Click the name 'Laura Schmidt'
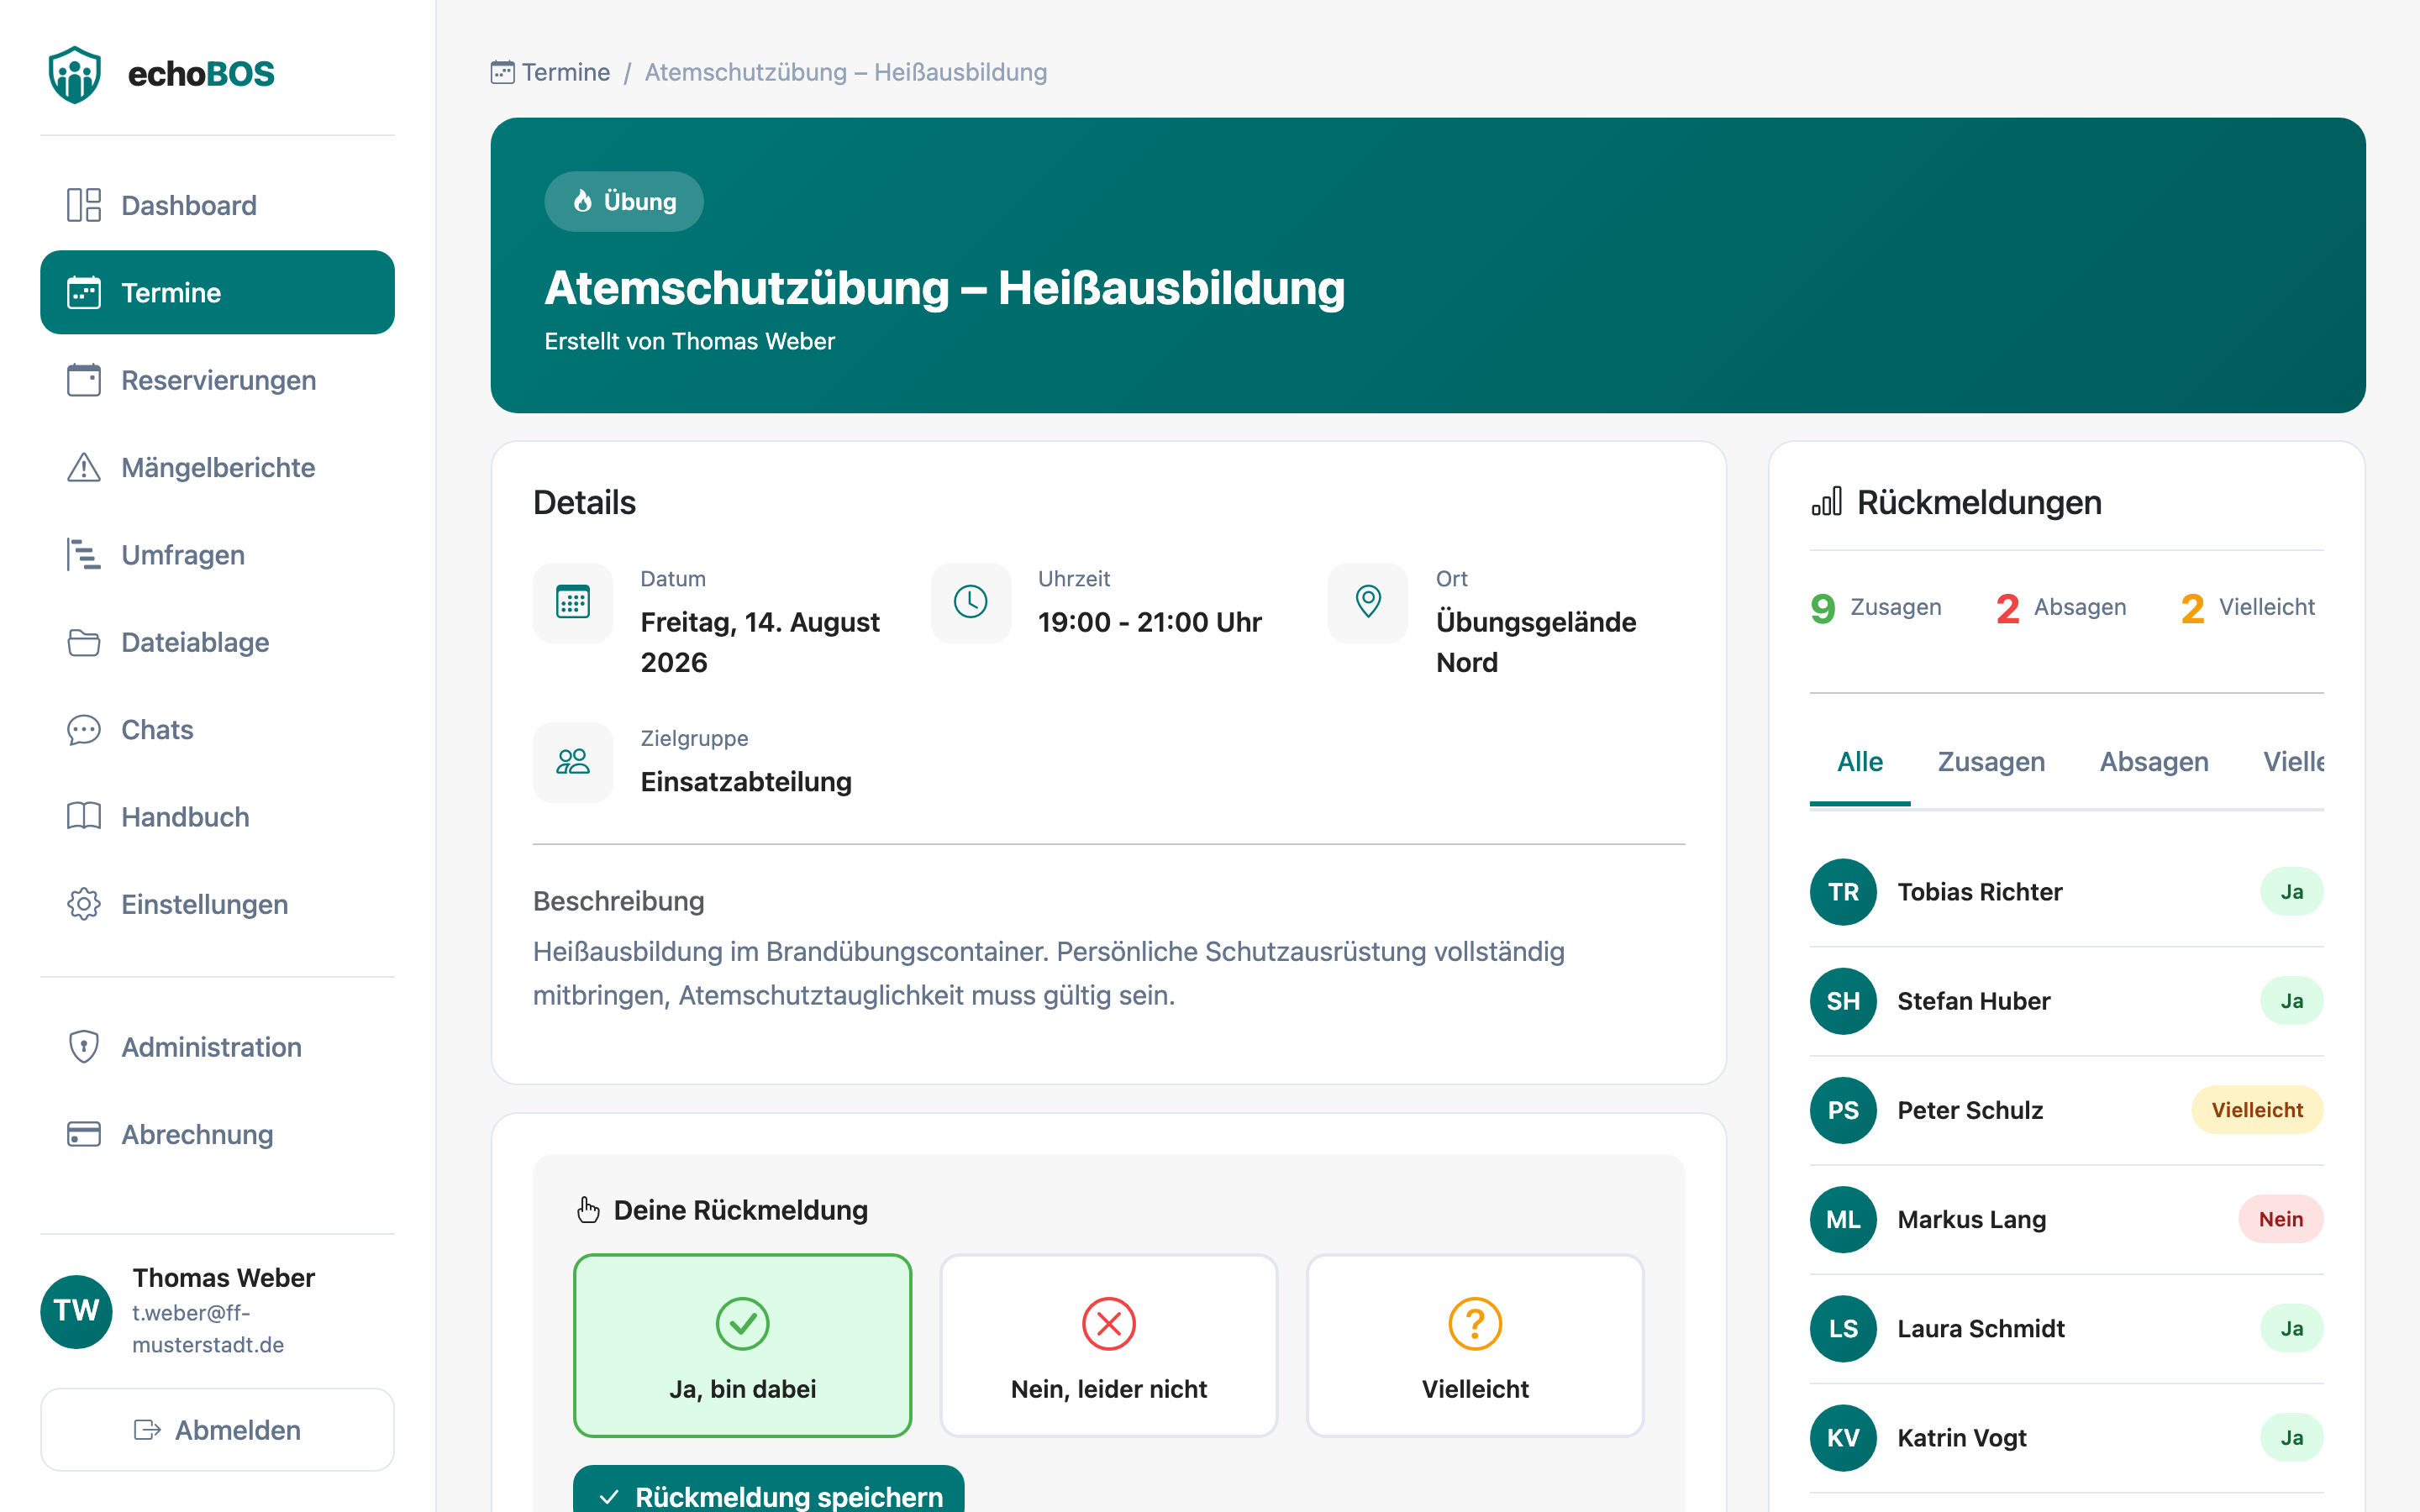 tap(1981, 1328)
